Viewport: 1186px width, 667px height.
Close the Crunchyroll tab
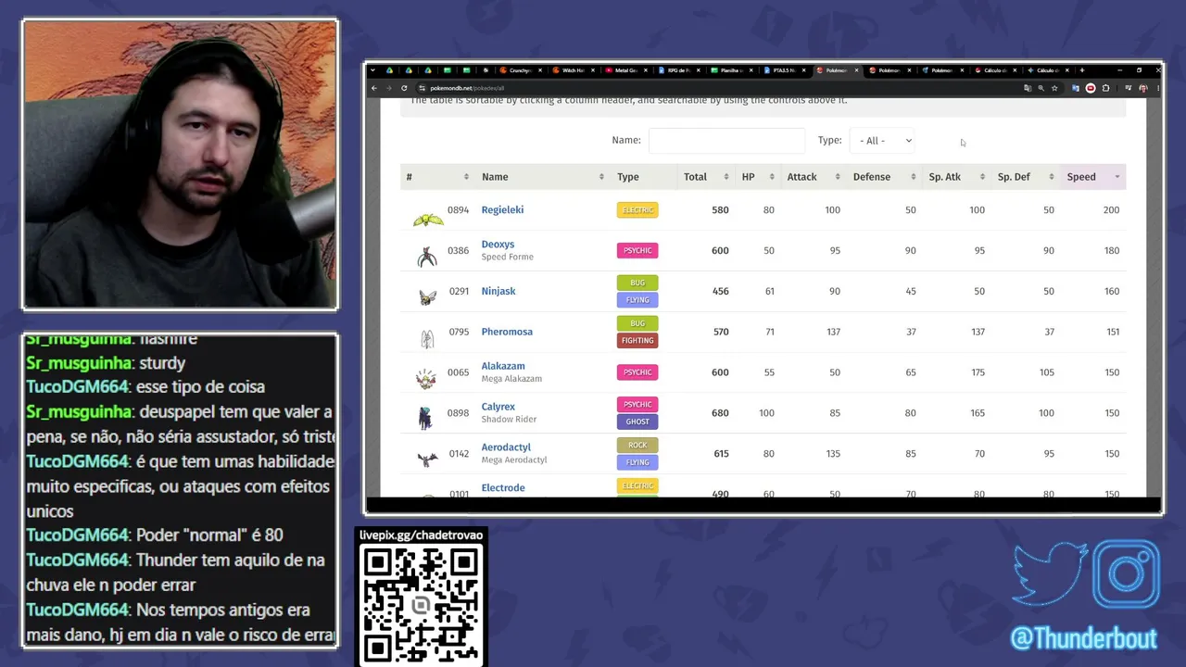(x=540, y=70)
